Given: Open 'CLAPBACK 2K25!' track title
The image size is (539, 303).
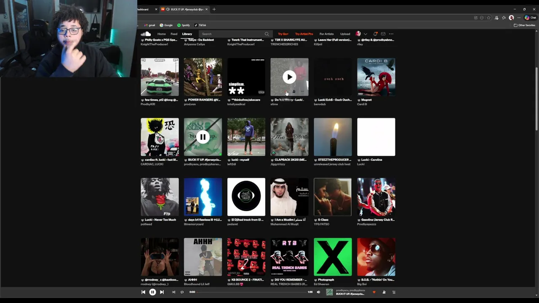Looking at the screenshot, I should [x=291, y=160].
